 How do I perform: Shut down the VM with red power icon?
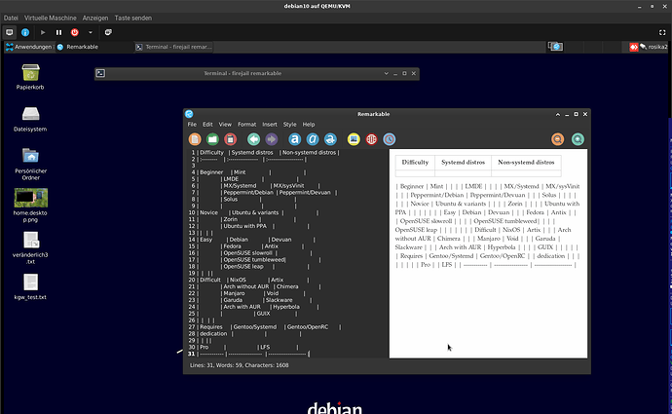click(x=75, y=32)
